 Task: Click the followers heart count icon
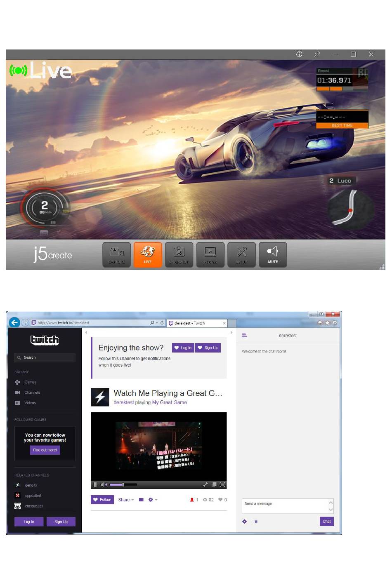click(220, 500)
